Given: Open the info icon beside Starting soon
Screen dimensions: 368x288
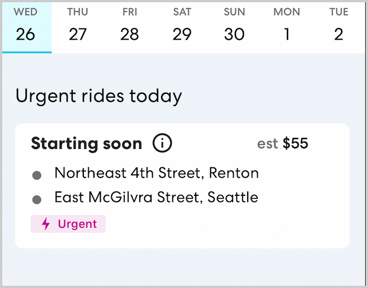Looking at the screenshot, I should click(162, 143).
